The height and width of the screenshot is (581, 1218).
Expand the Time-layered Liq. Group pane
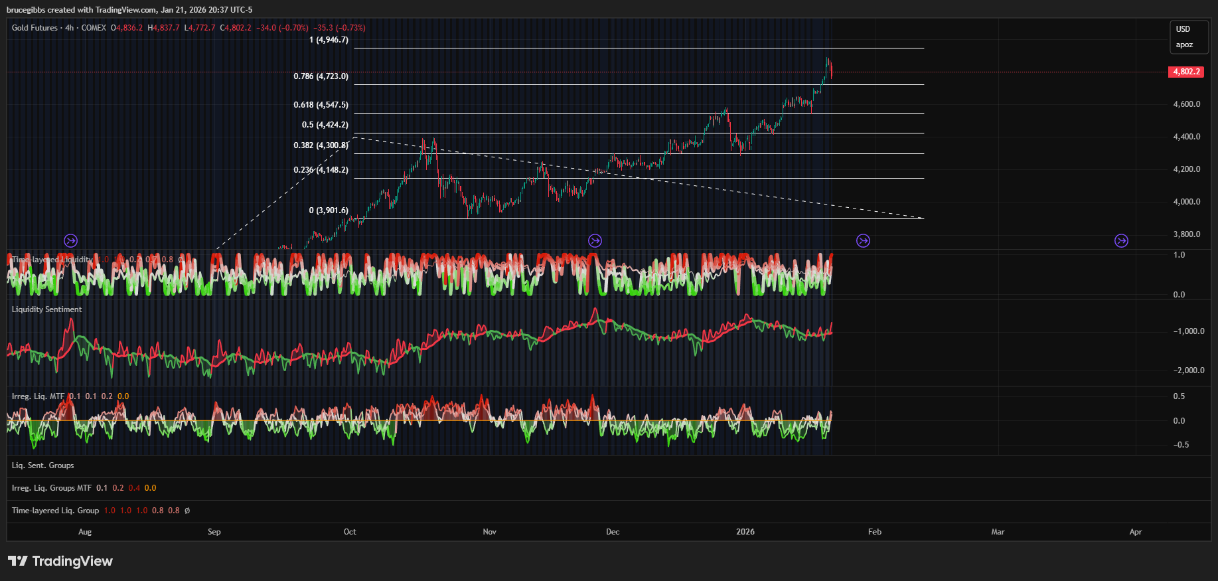coord(55,511)
